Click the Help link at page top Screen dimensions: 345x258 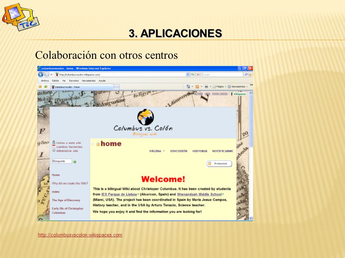(x=207, y=94)
